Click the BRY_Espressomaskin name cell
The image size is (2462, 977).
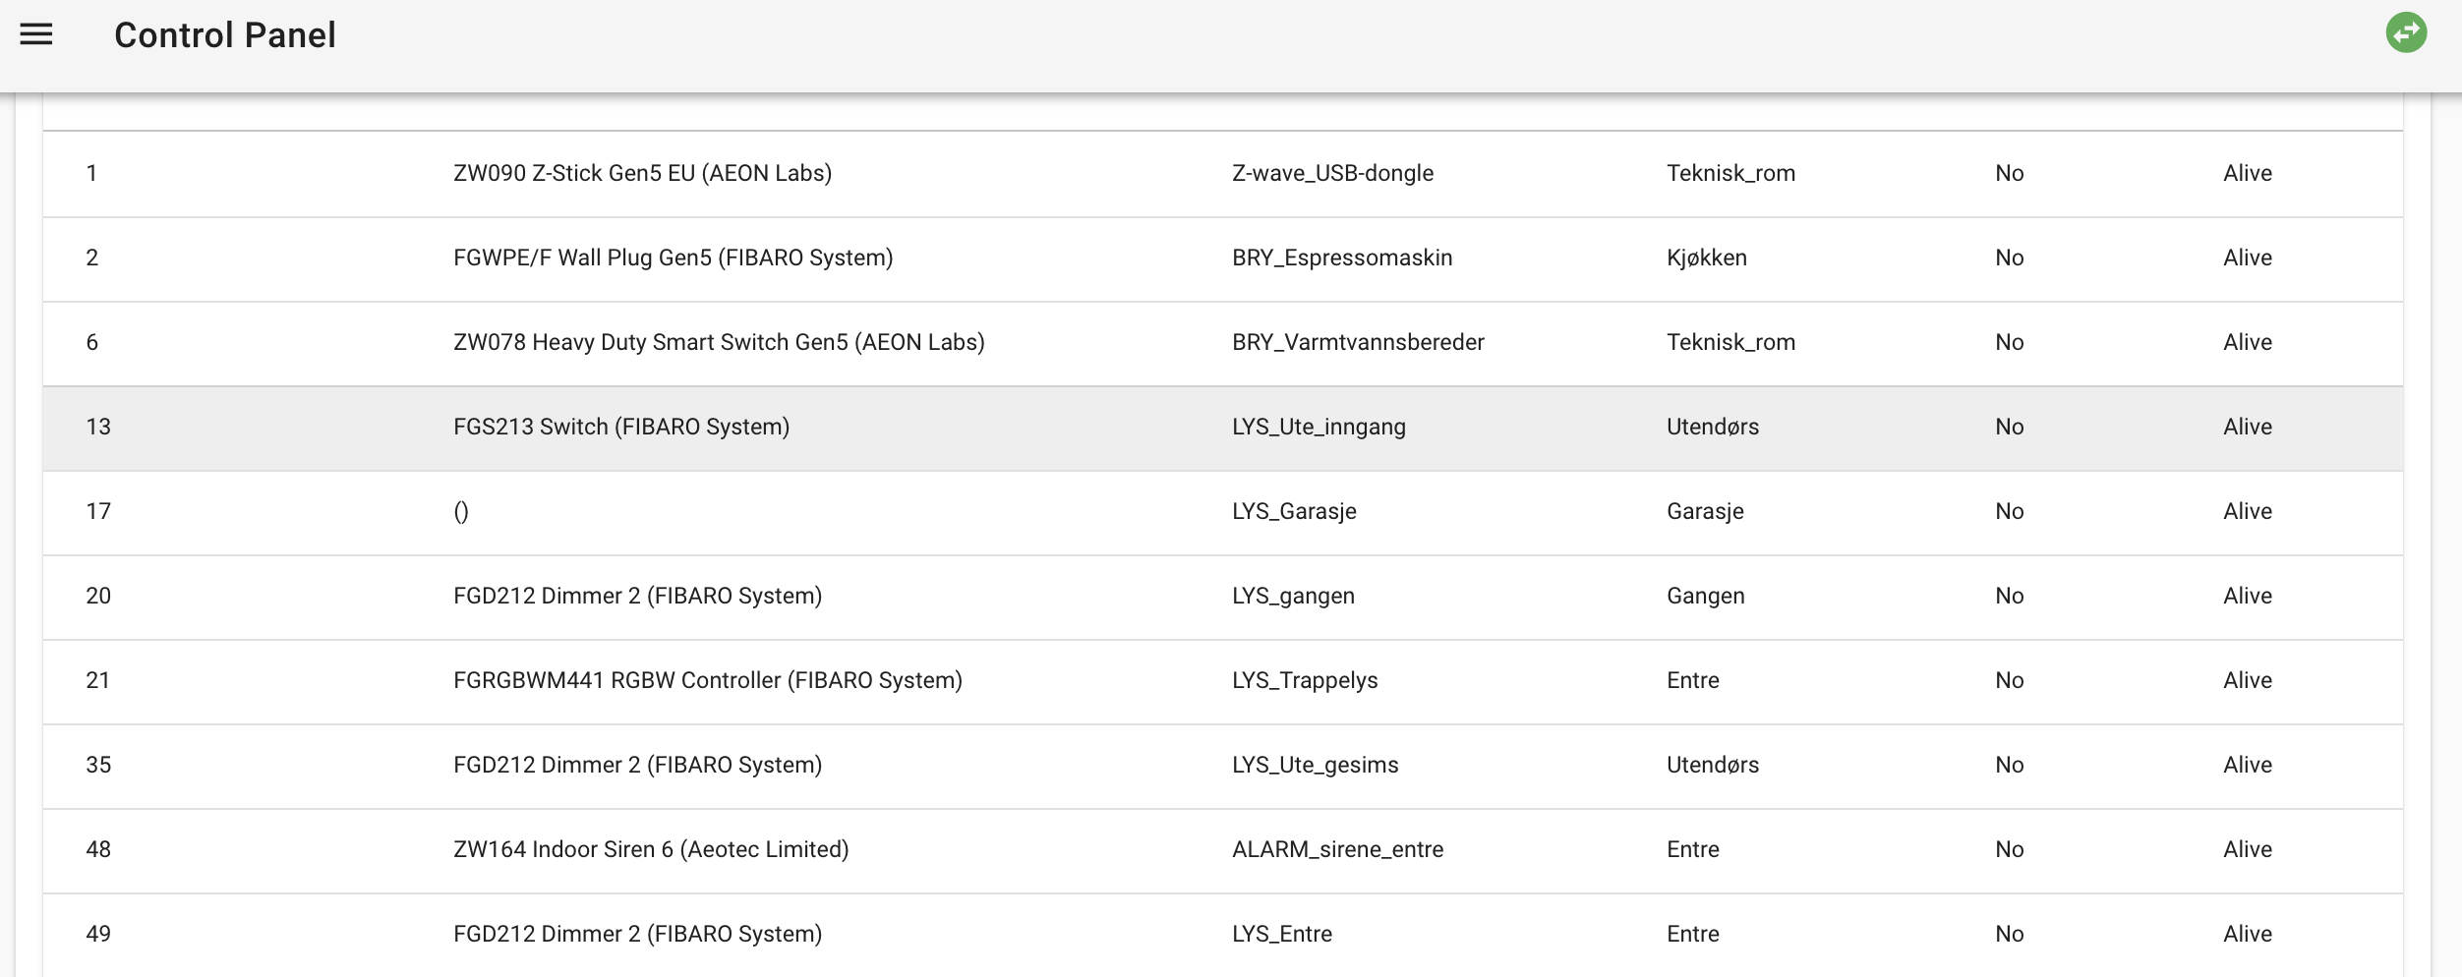[1342, 259]
